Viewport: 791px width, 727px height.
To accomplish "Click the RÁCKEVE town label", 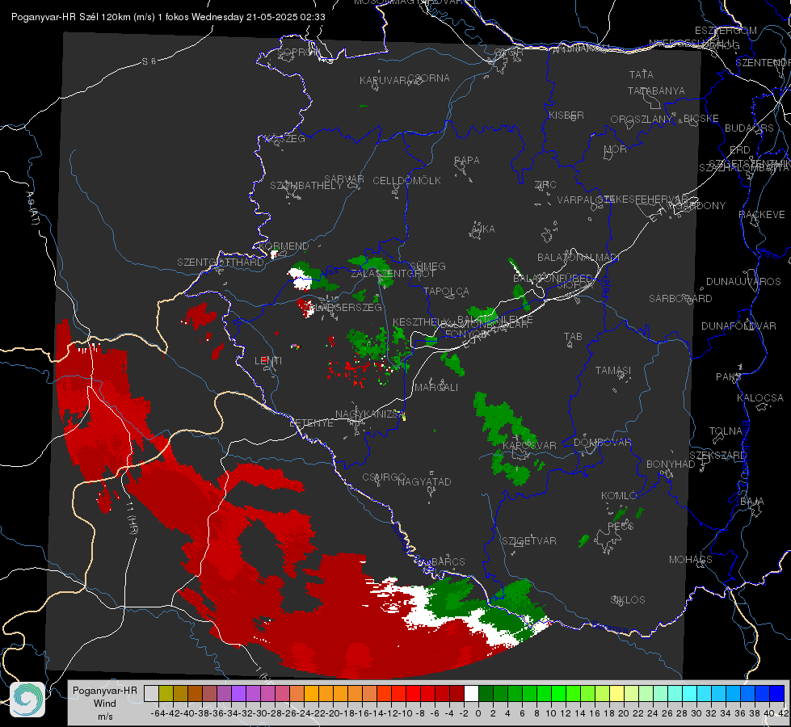I will (762, 215).
